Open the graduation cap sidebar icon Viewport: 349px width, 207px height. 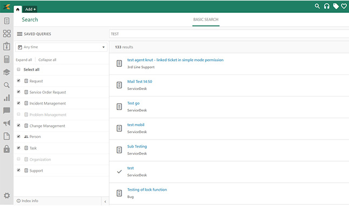coord(6,72)
